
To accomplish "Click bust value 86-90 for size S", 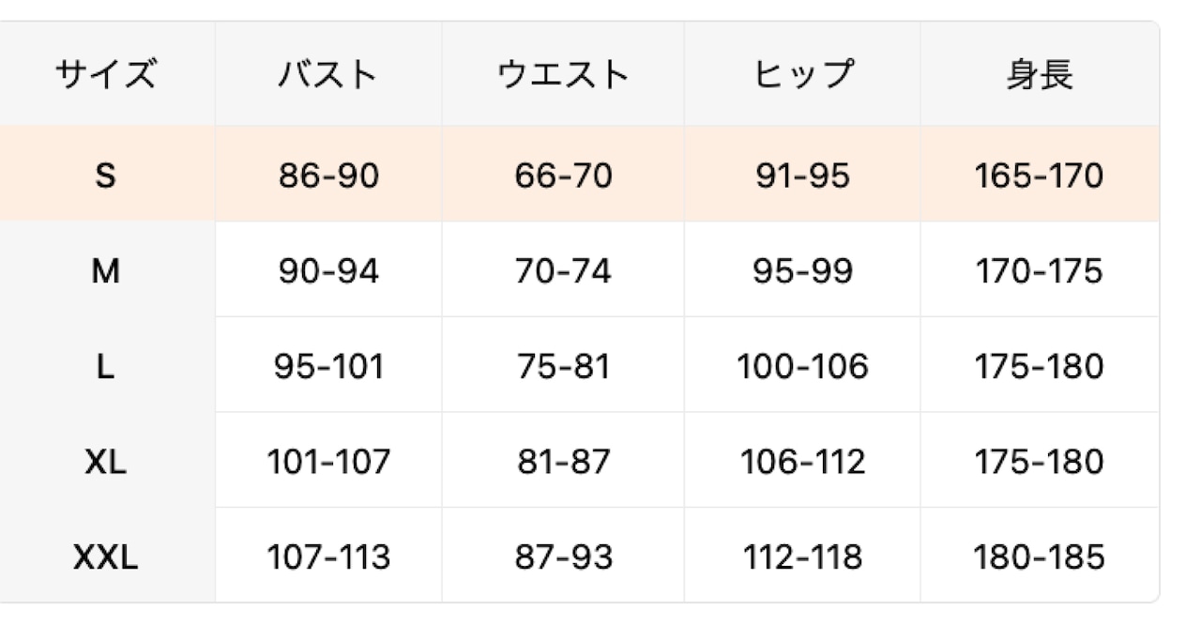I will click(x=328, y=175).
